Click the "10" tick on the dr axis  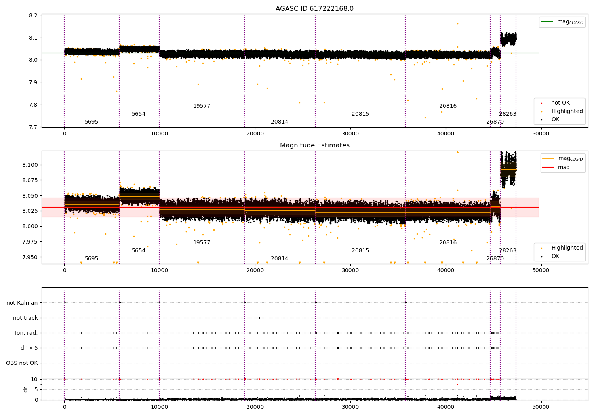pyautogui.click(x=34, y=379)
